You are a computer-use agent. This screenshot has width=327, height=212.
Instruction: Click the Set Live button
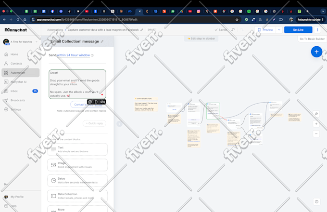tap(298, 30)
